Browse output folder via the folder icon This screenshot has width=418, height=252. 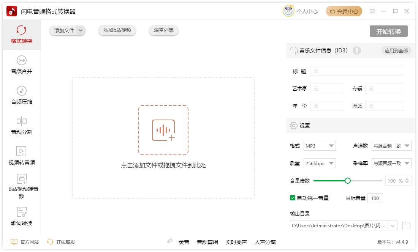tap(406, 226)
